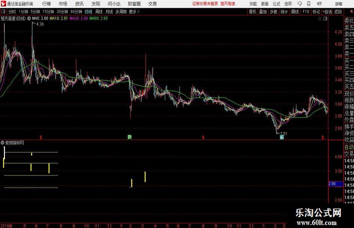Click the 股朋指标网 indicator name
This screenshot has height=228, width=354.
(x=15, y=143)
